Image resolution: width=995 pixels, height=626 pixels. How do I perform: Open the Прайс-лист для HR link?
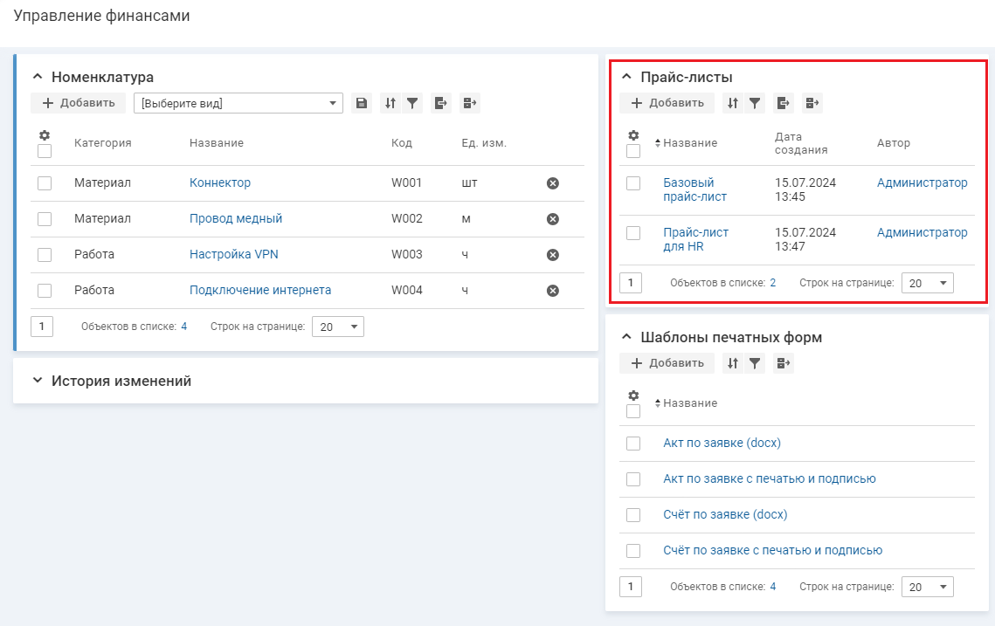[695, 239]
